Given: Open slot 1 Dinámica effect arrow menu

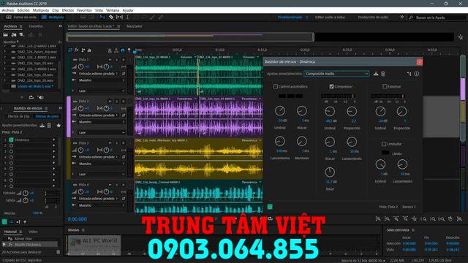Looking at the screenshot, I should 54,140.
